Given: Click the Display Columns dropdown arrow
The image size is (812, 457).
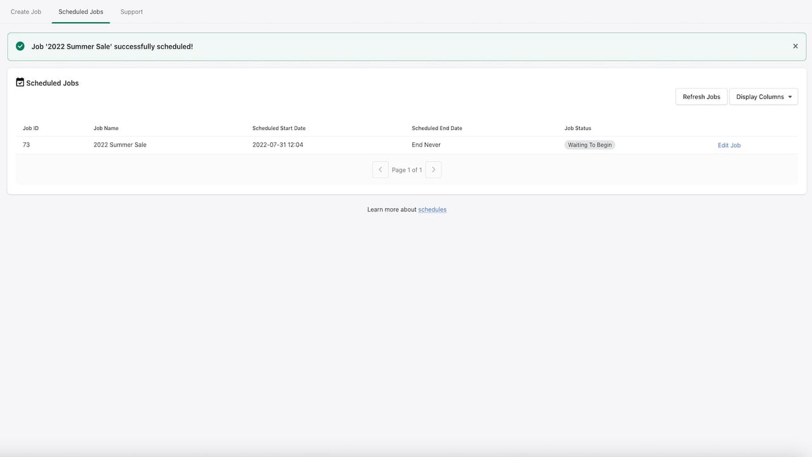Looking at the screenshot, I should pos(790,97).
